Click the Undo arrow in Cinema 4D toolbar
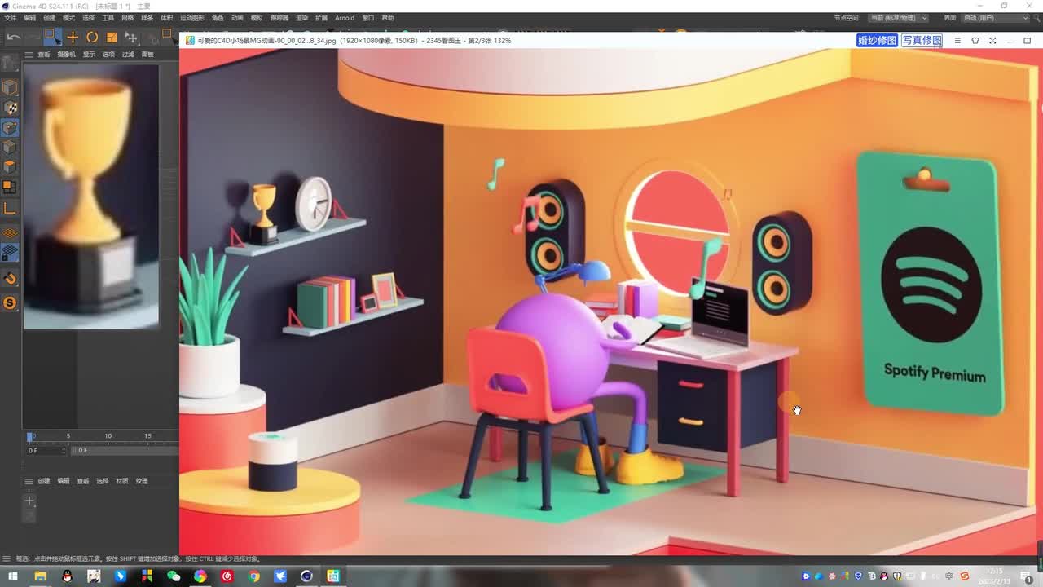 (x=14, y=37)
